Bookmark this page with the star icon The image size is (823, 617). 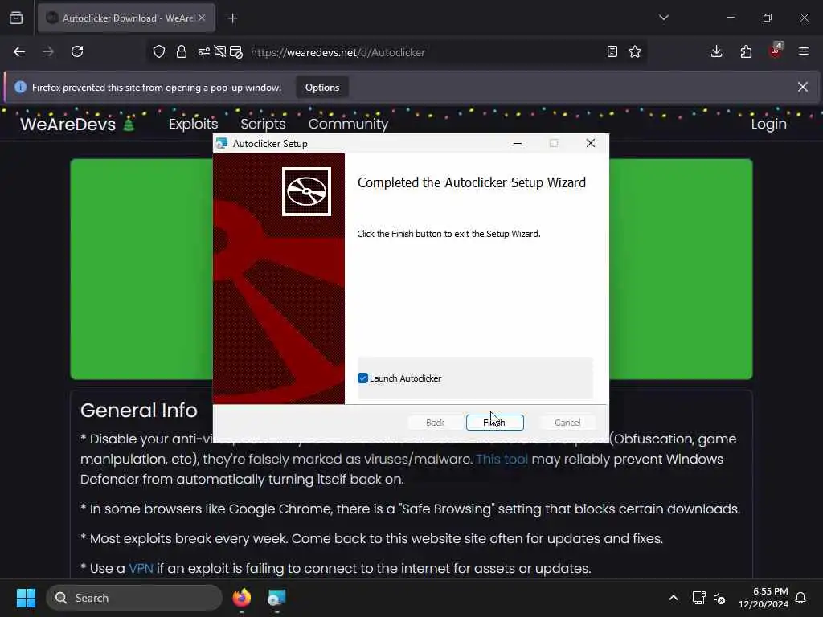(635, 51)
